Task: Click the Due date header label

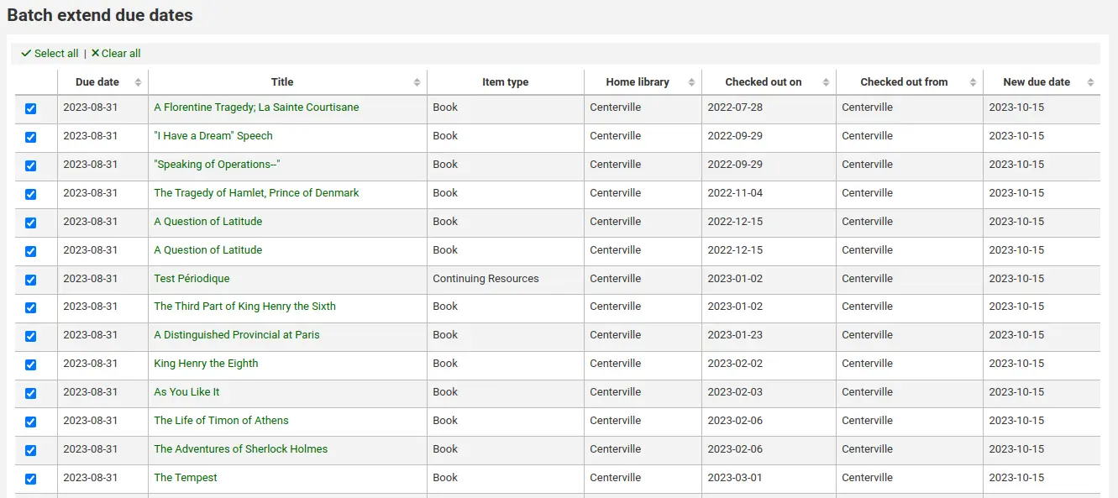Action: coord(97,82)
